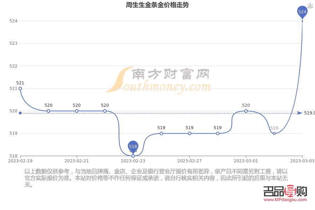315x210 pixels.
Task: Click y-axis label 519
Action: pos(13,133)
